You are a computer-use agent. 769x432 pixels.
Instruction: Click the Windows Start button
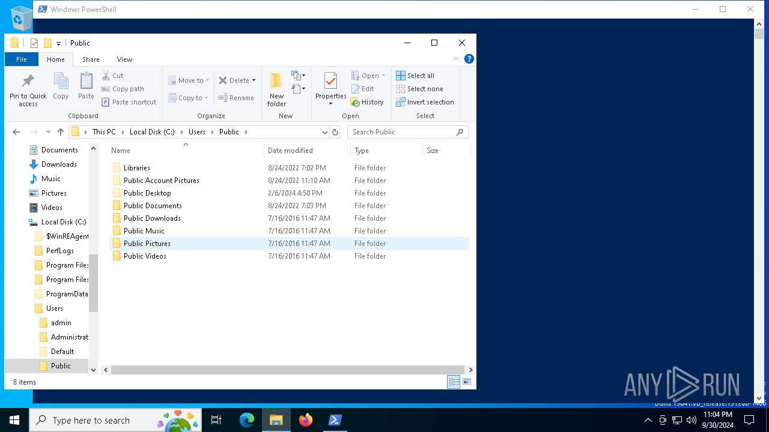(x=14, y=420)
